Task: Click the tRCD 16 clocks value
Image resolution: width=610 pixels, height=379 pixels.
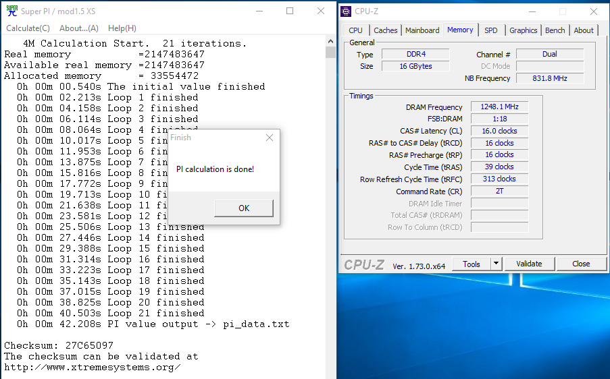Action: [499, 143]
